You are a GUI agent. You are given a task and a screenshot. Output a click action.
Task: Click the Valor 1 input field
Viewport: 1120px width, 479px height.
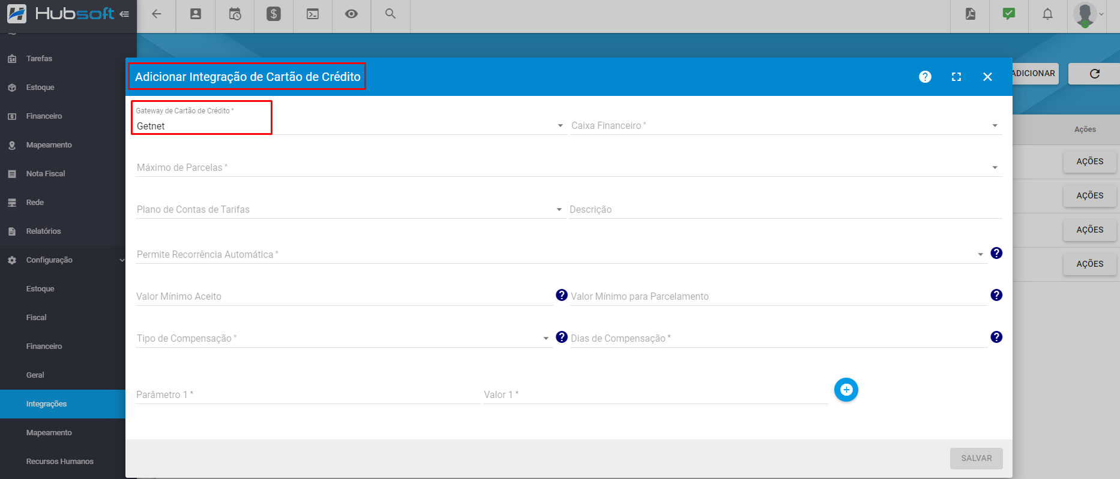pyautogui.click(x=655, y=394)
